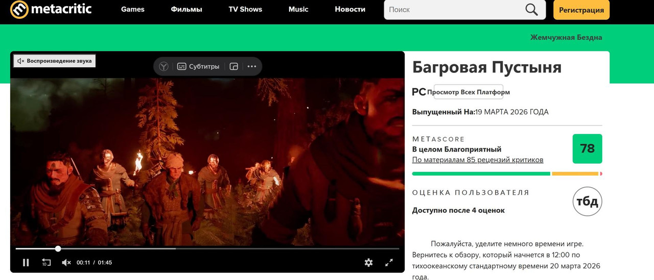Open the TV Shows menu

click(x=245, y=9)
